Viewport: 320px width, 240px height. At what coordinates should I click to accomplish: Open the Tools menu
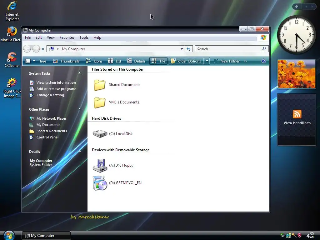click(84, 37)
